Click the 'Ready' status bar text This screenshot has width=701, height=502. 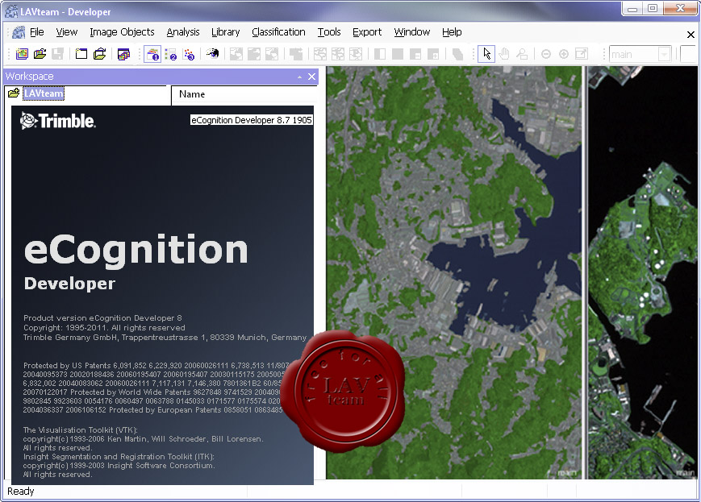coord(20,492)
